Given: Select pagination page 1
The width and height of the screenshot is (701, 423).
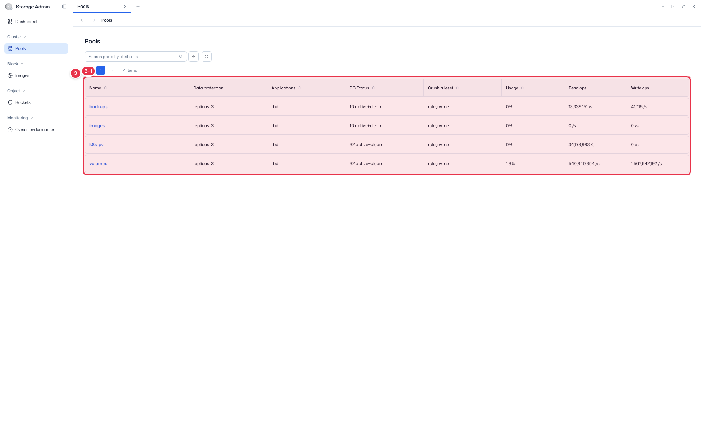Looking at the screenshot, I should [101, 70].
